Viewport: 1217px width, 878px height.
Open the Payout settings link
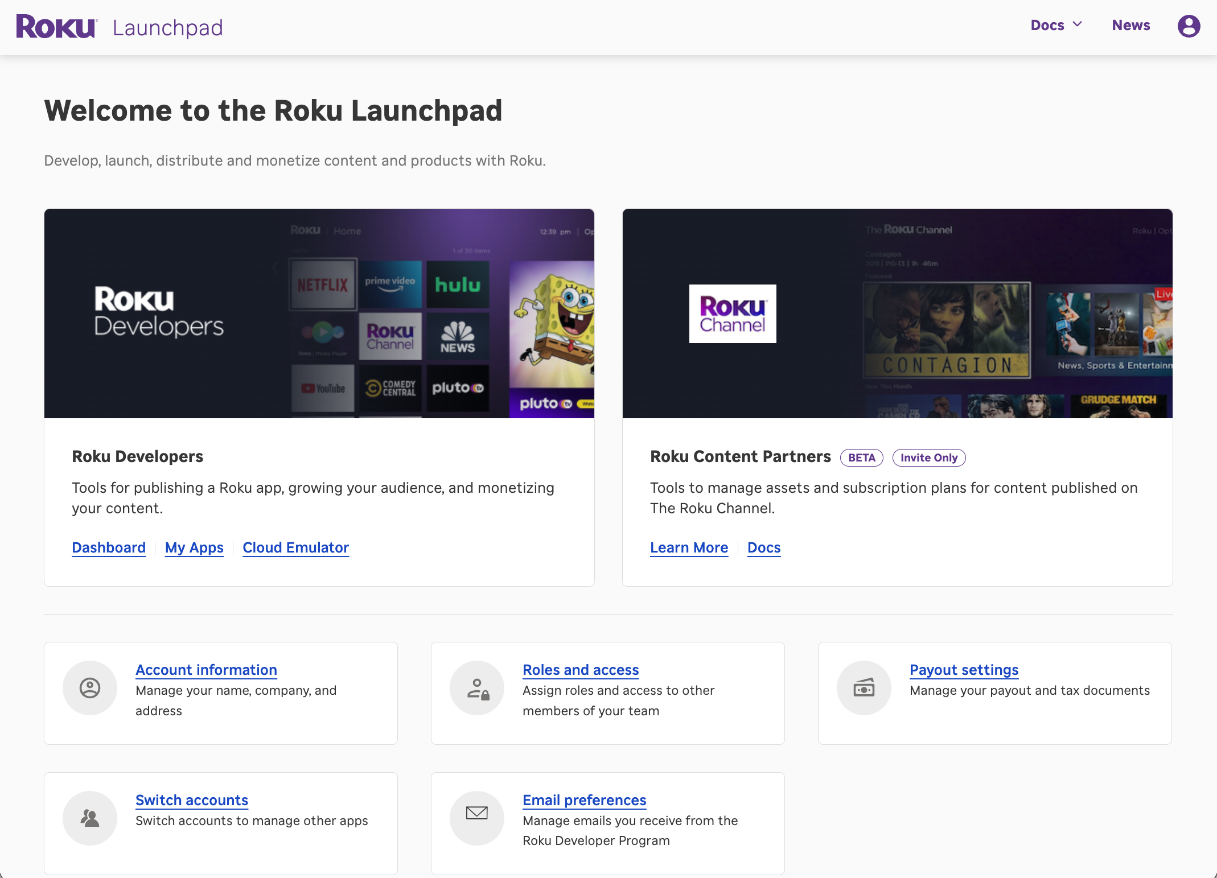tap(964, 670)
